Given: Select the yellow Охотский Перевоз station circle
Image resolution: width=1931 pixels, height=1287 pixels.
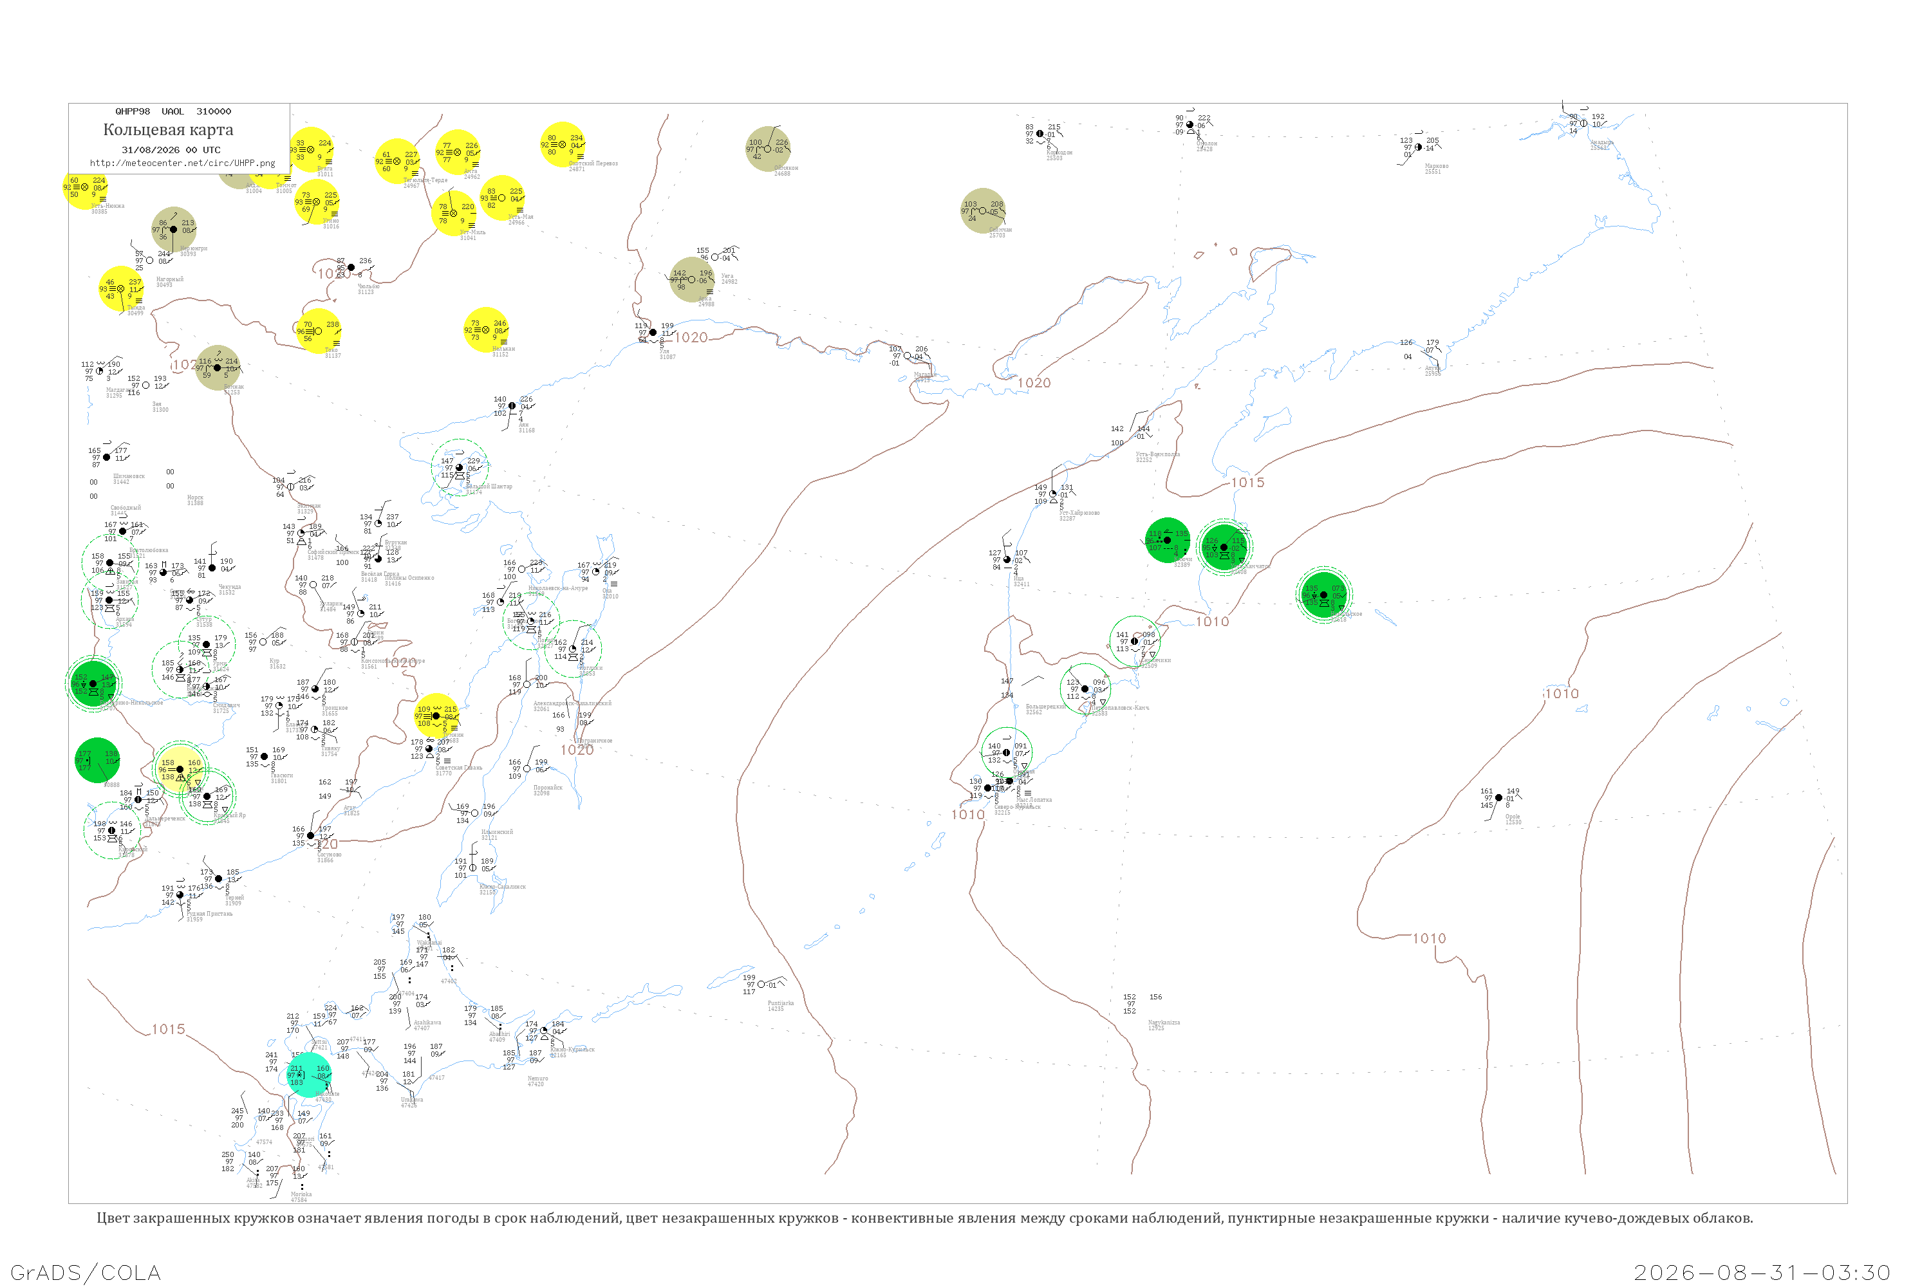Looking at the screenshot, I should 563,144.
